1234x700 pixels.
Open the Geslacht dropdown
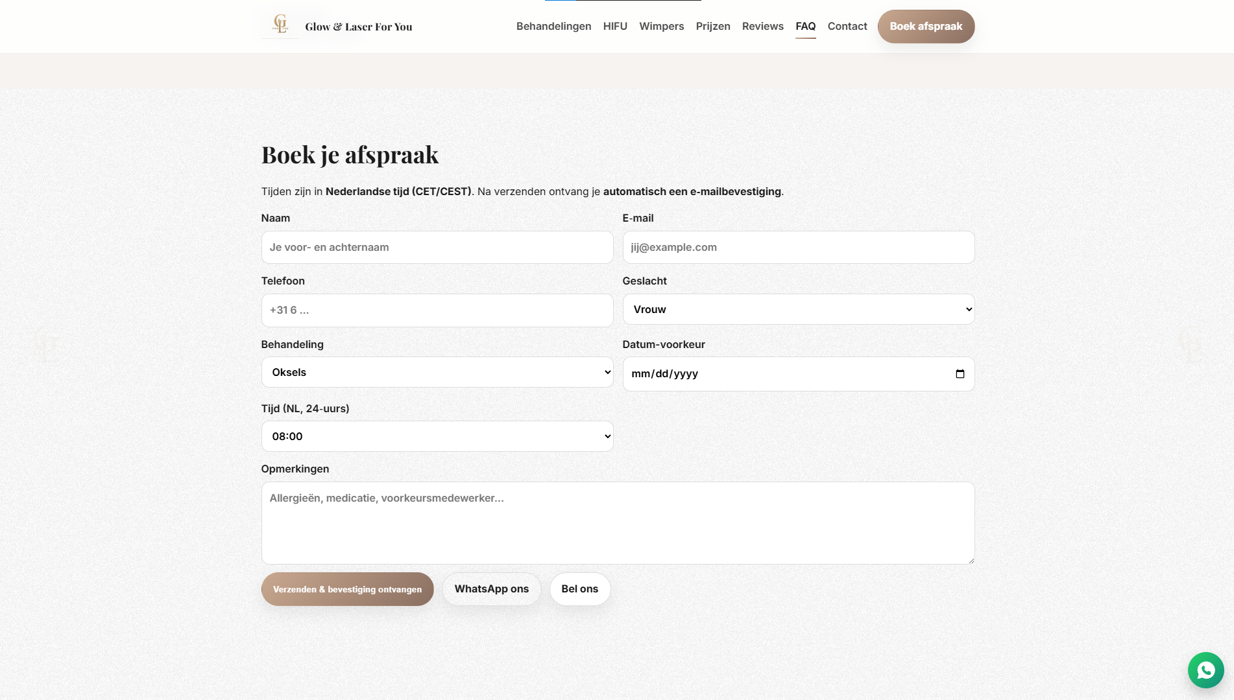click(x=798, y=309)
